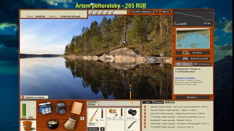The image size is (234, 131).
Task: Switch to the Чат tab
Action: coord(147,103)
